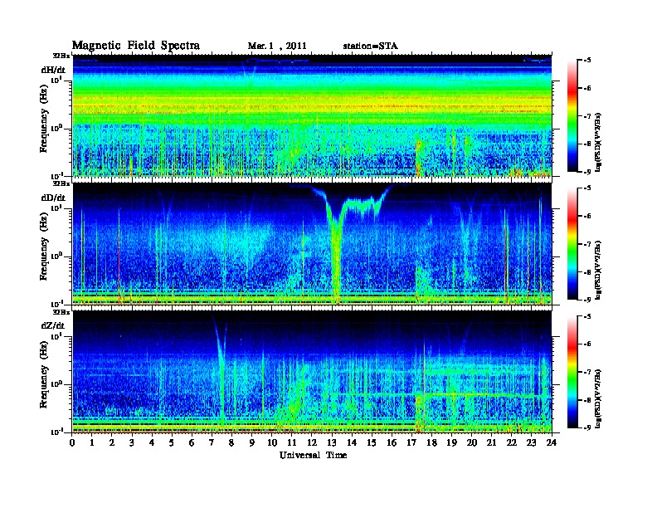Screen dimensions: 657x508
Task: Click the 10^1 frequency tick of the dH/dt panel
Action: (x=56, y=80)
